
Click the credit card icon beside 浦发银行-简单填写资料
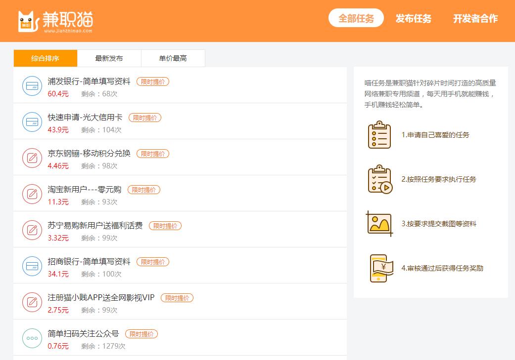coord(32,86)
